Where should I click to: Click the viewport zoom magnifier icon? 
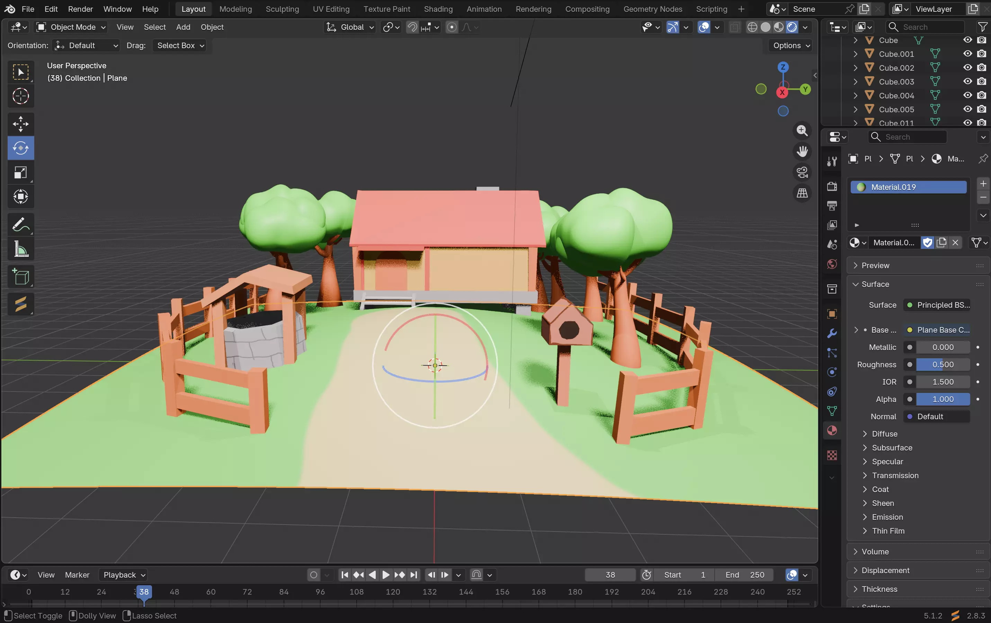tap(802, 131)
